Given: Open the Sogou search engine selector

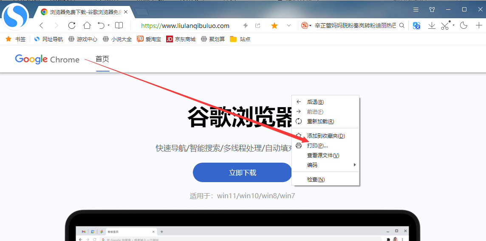Looking at the screenshot, I should click(306, 26).
